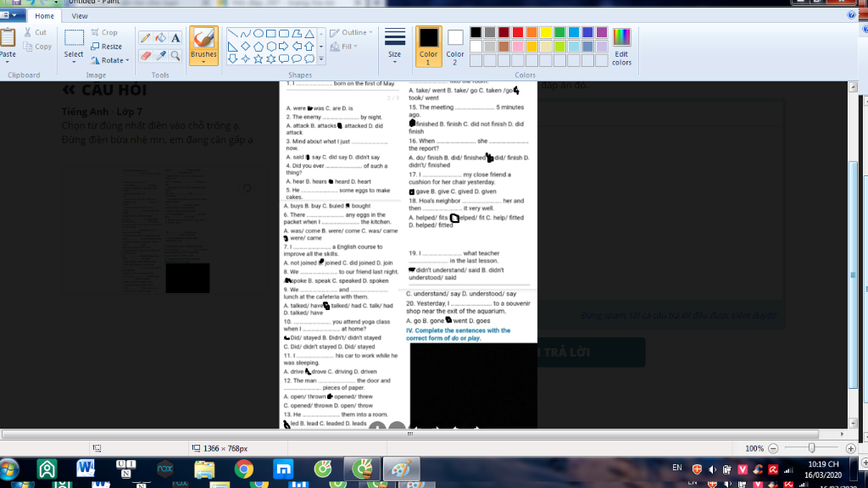Image resolution: width=868 pixels, height=488 pixels.
Task: Choose the Five-point star shape
Action: (258, 58)
